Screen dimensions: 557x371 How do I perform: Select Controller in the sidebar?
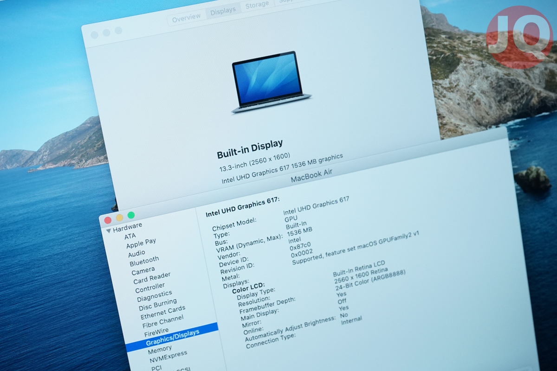(150, 288)
